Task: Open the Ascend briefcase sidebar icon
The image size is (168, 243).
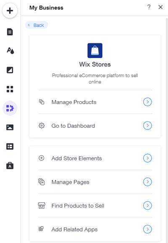Action: click(x=10, y=166)
